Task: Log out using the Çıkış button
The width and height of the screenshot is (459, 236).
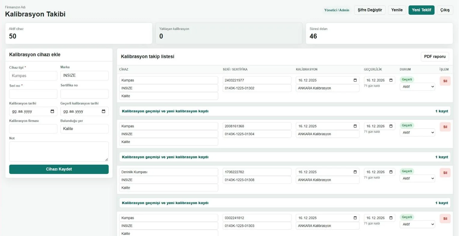Action: [x=445, y=10]
